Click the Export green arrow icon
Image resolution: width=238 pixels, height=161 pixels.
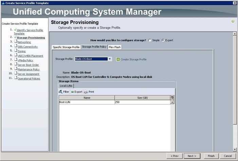coord(72,92)
